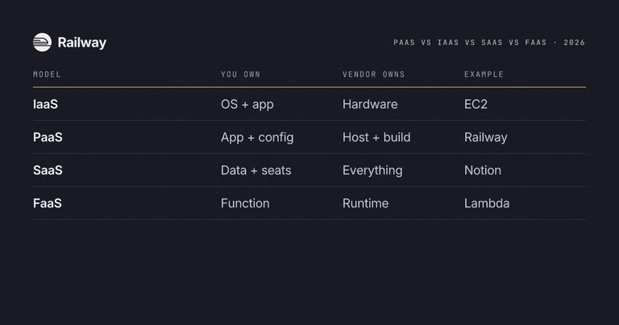Click the 'OS + app' cell
The image size is (619, 325).
247,105
